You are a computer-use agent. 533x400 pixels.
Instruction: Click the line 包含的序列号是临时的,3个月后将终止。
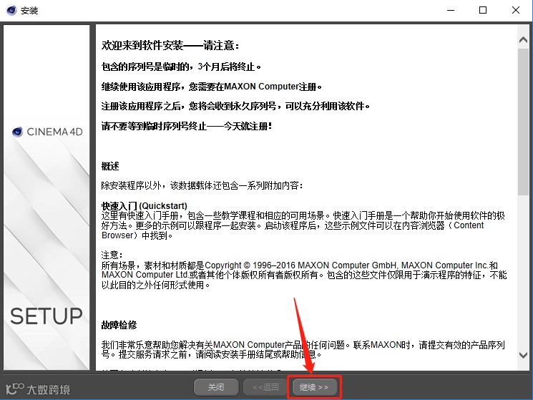pyautogui.click(x=181, y=67)
